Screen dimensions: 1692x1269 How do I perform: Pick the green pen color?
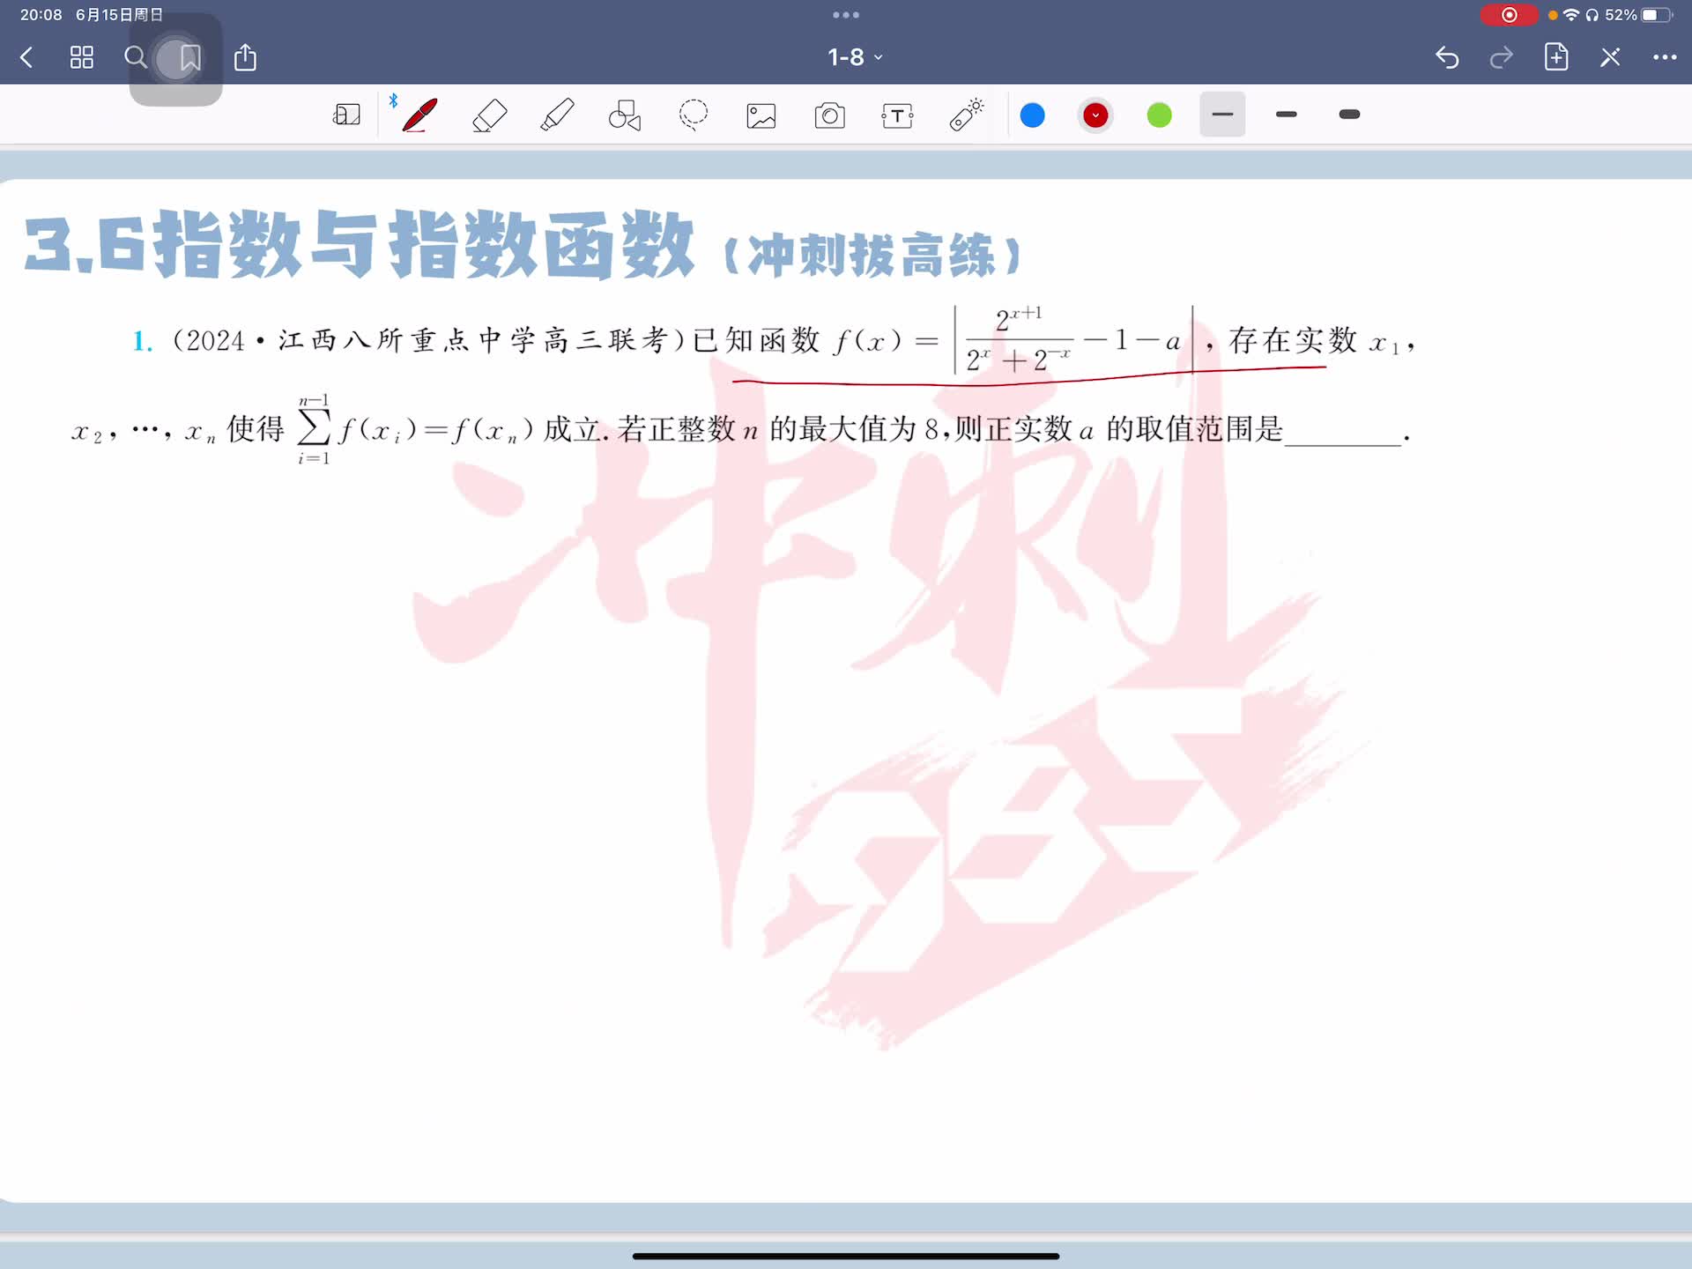tap(1159, 115)
